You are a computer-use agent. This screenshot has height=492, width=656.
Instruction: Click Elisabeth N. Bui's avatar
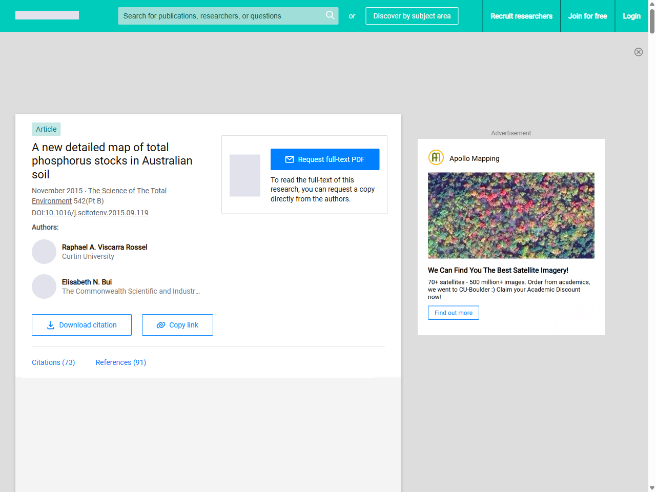click(x=44, y=286)
